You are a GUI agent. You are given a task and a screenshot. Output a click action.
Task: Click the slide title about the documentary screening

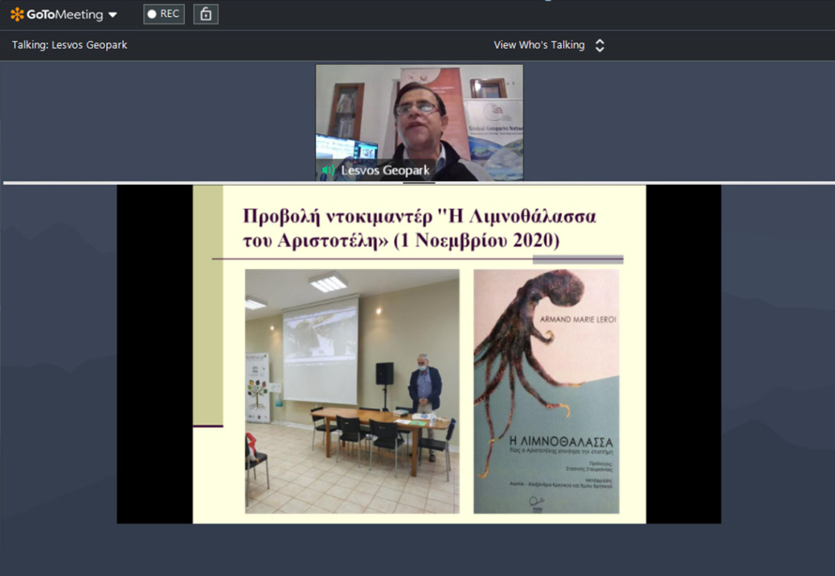[419, 228]
